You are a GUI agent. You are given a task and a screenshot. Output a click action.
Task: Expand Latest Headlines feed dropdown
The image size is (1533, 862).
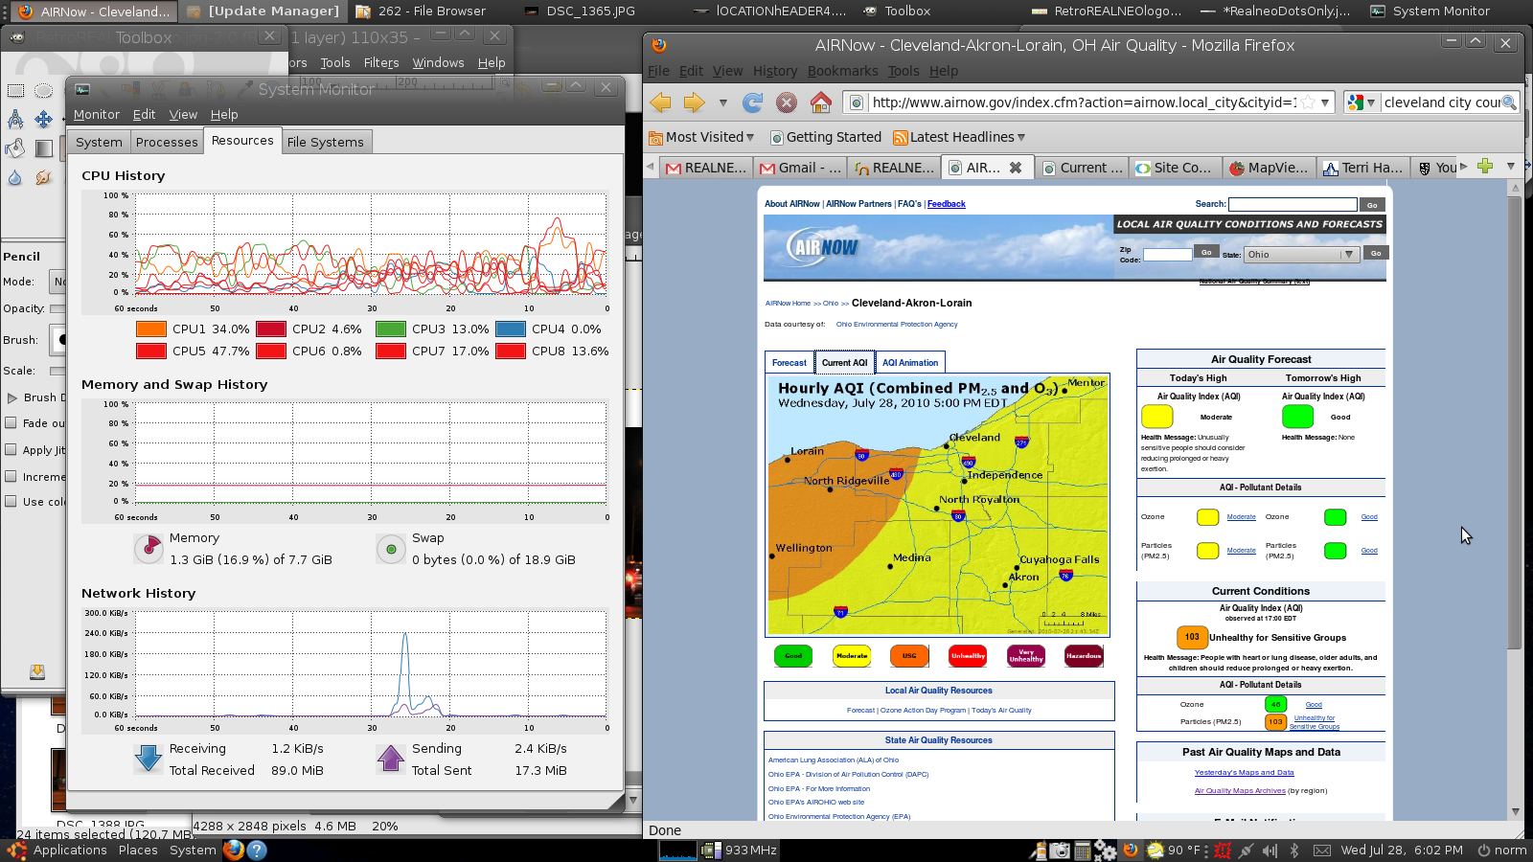point(959,137)
